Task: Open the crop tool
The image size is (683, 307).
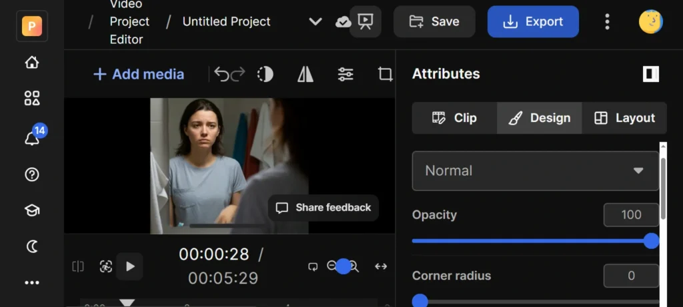Action: pos(385,74)
